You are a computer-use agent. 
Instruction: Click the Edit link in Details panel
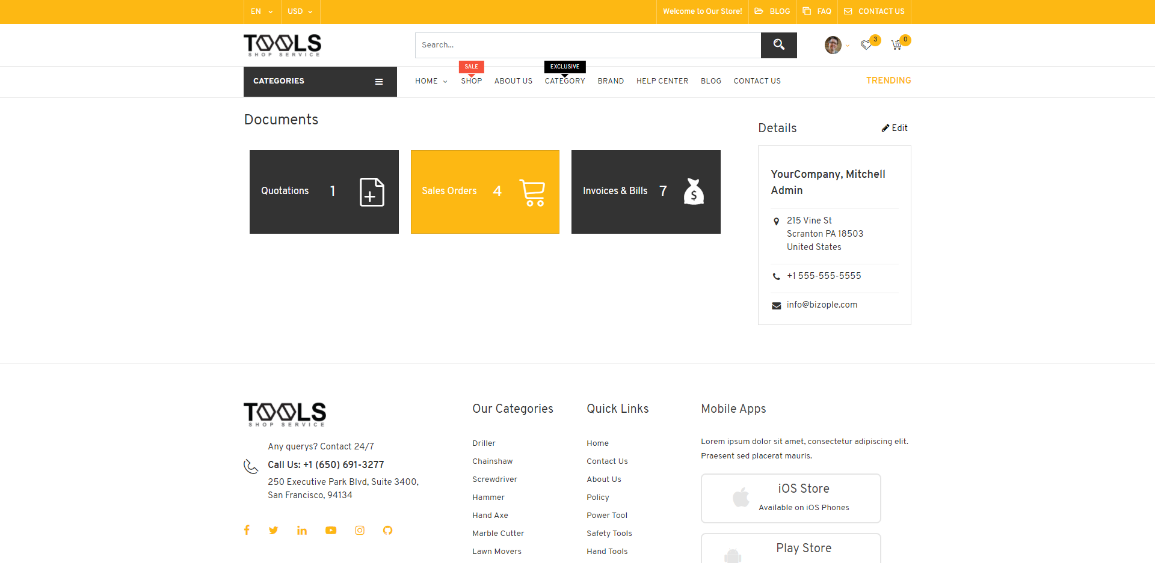click(x=895, y=128)
